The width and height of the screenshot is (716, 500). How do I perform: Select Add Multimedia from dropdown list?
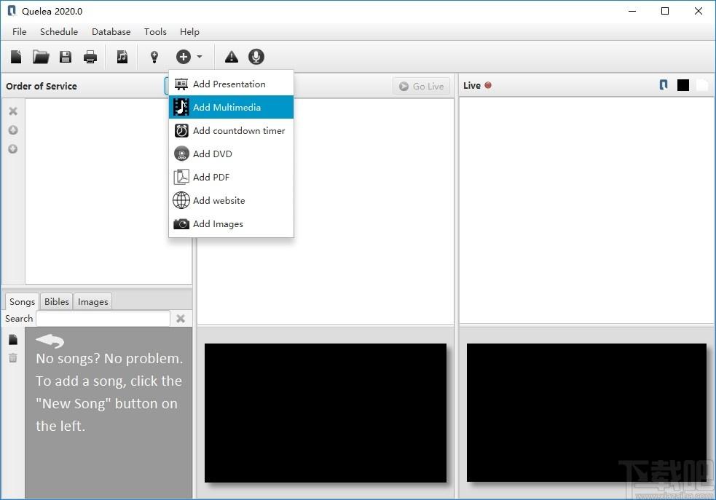pyautogui.click(x=231, y=107)
